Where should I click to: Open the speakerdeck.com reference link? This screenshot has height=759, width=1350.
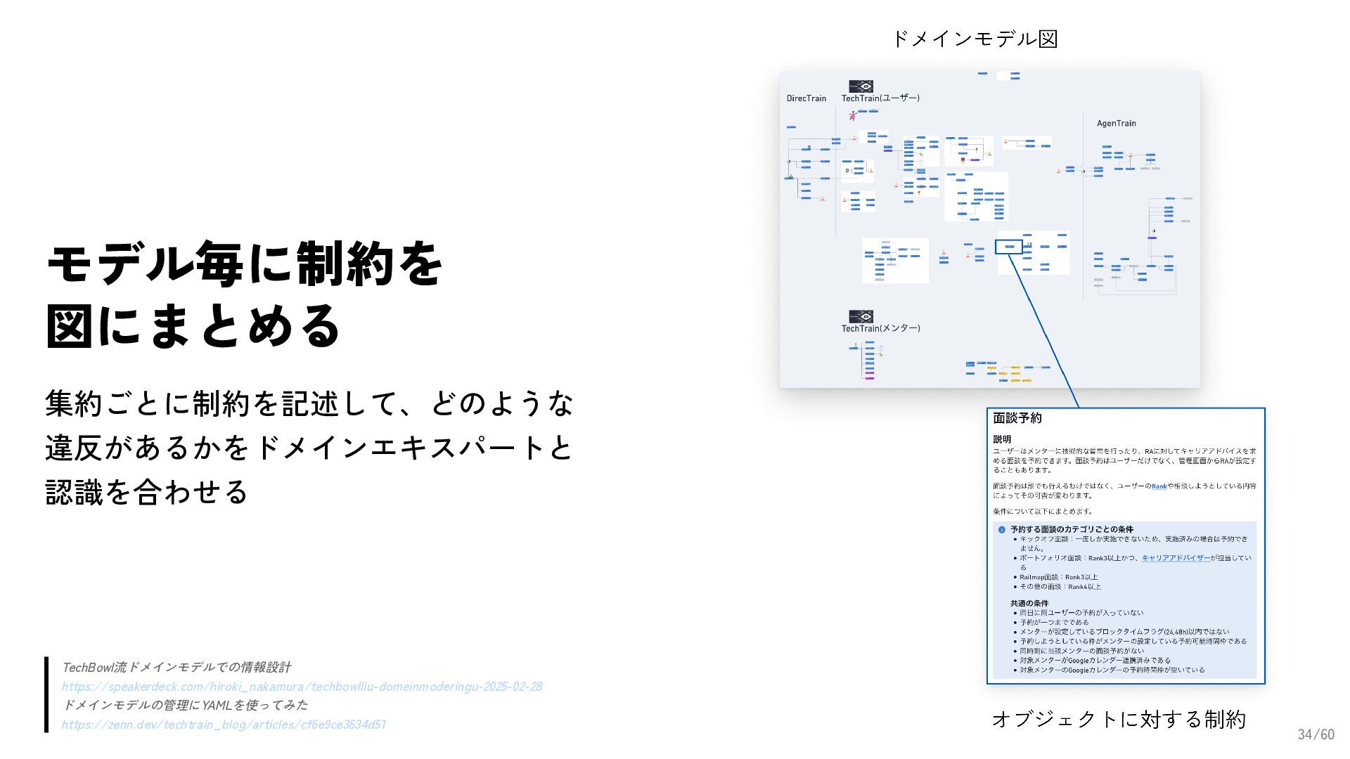302,687
